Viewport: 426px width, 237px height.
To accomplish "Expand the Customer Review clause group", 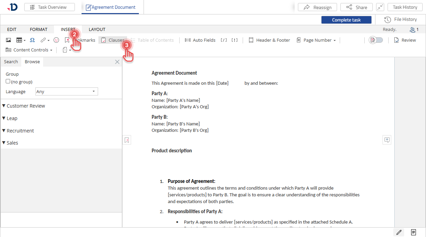I will pyautogui.click(x=24, y=106).
